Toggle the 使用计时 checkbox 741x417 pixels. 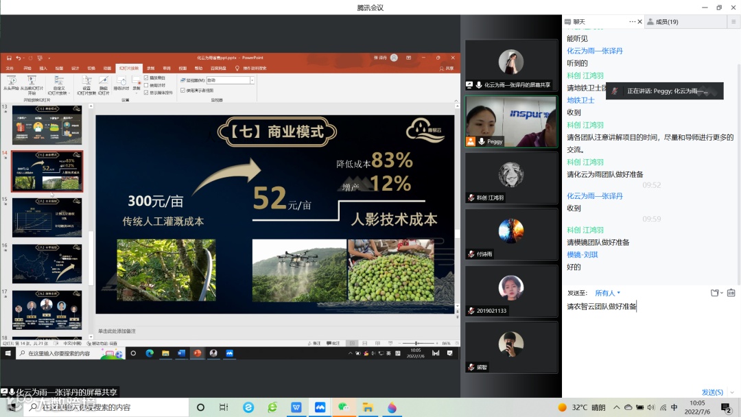coord(146,86)
